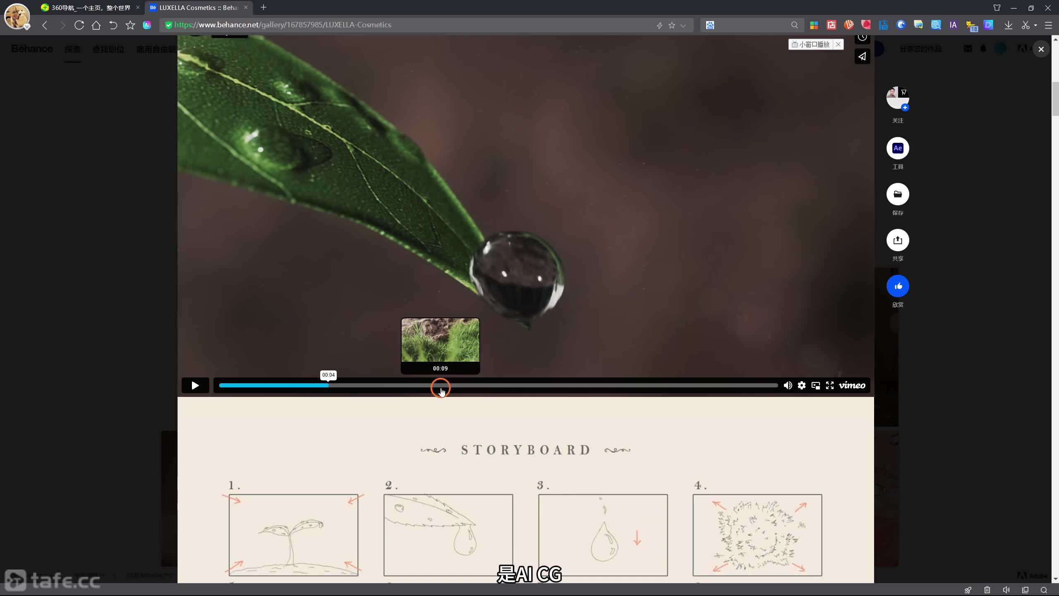The height and width of the screenshot is (596, 1059).
Task: Open browser home page
Action: pos(96,25)
